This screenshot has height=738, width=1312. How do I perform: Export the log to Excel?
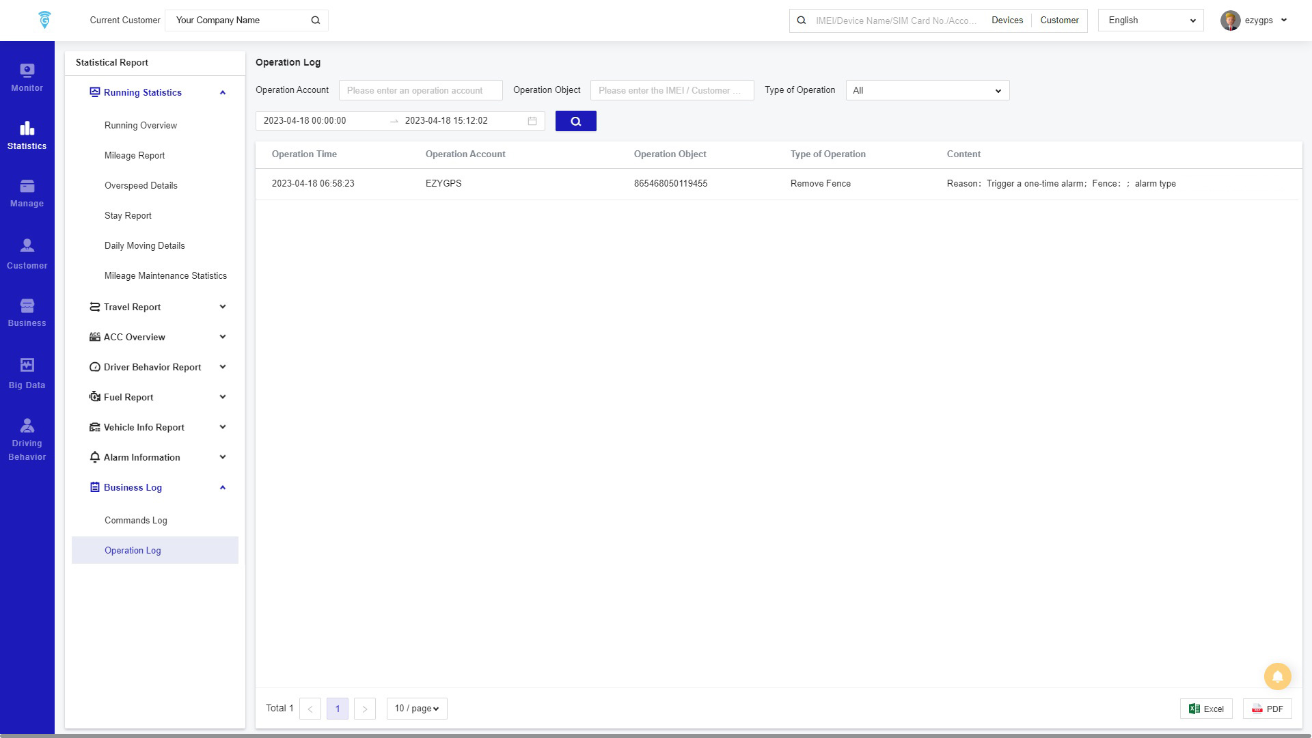tap(1206, 709)
